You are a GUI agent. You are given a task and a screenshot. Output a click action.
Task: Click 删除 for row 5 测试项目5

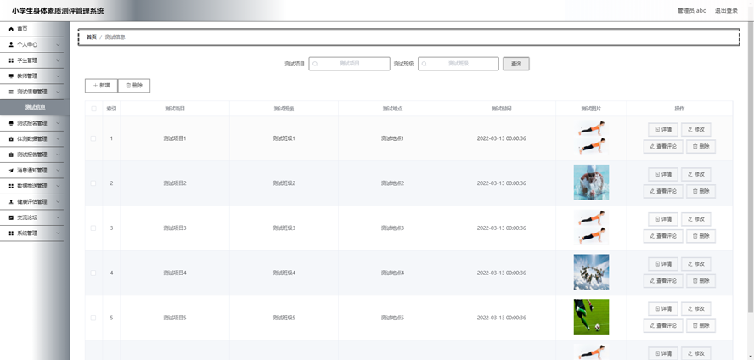[701, 325]
